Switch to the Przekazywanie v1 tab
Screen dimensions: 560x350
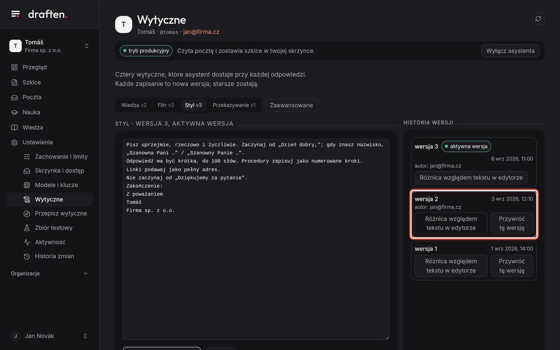[x=234, y=105]
